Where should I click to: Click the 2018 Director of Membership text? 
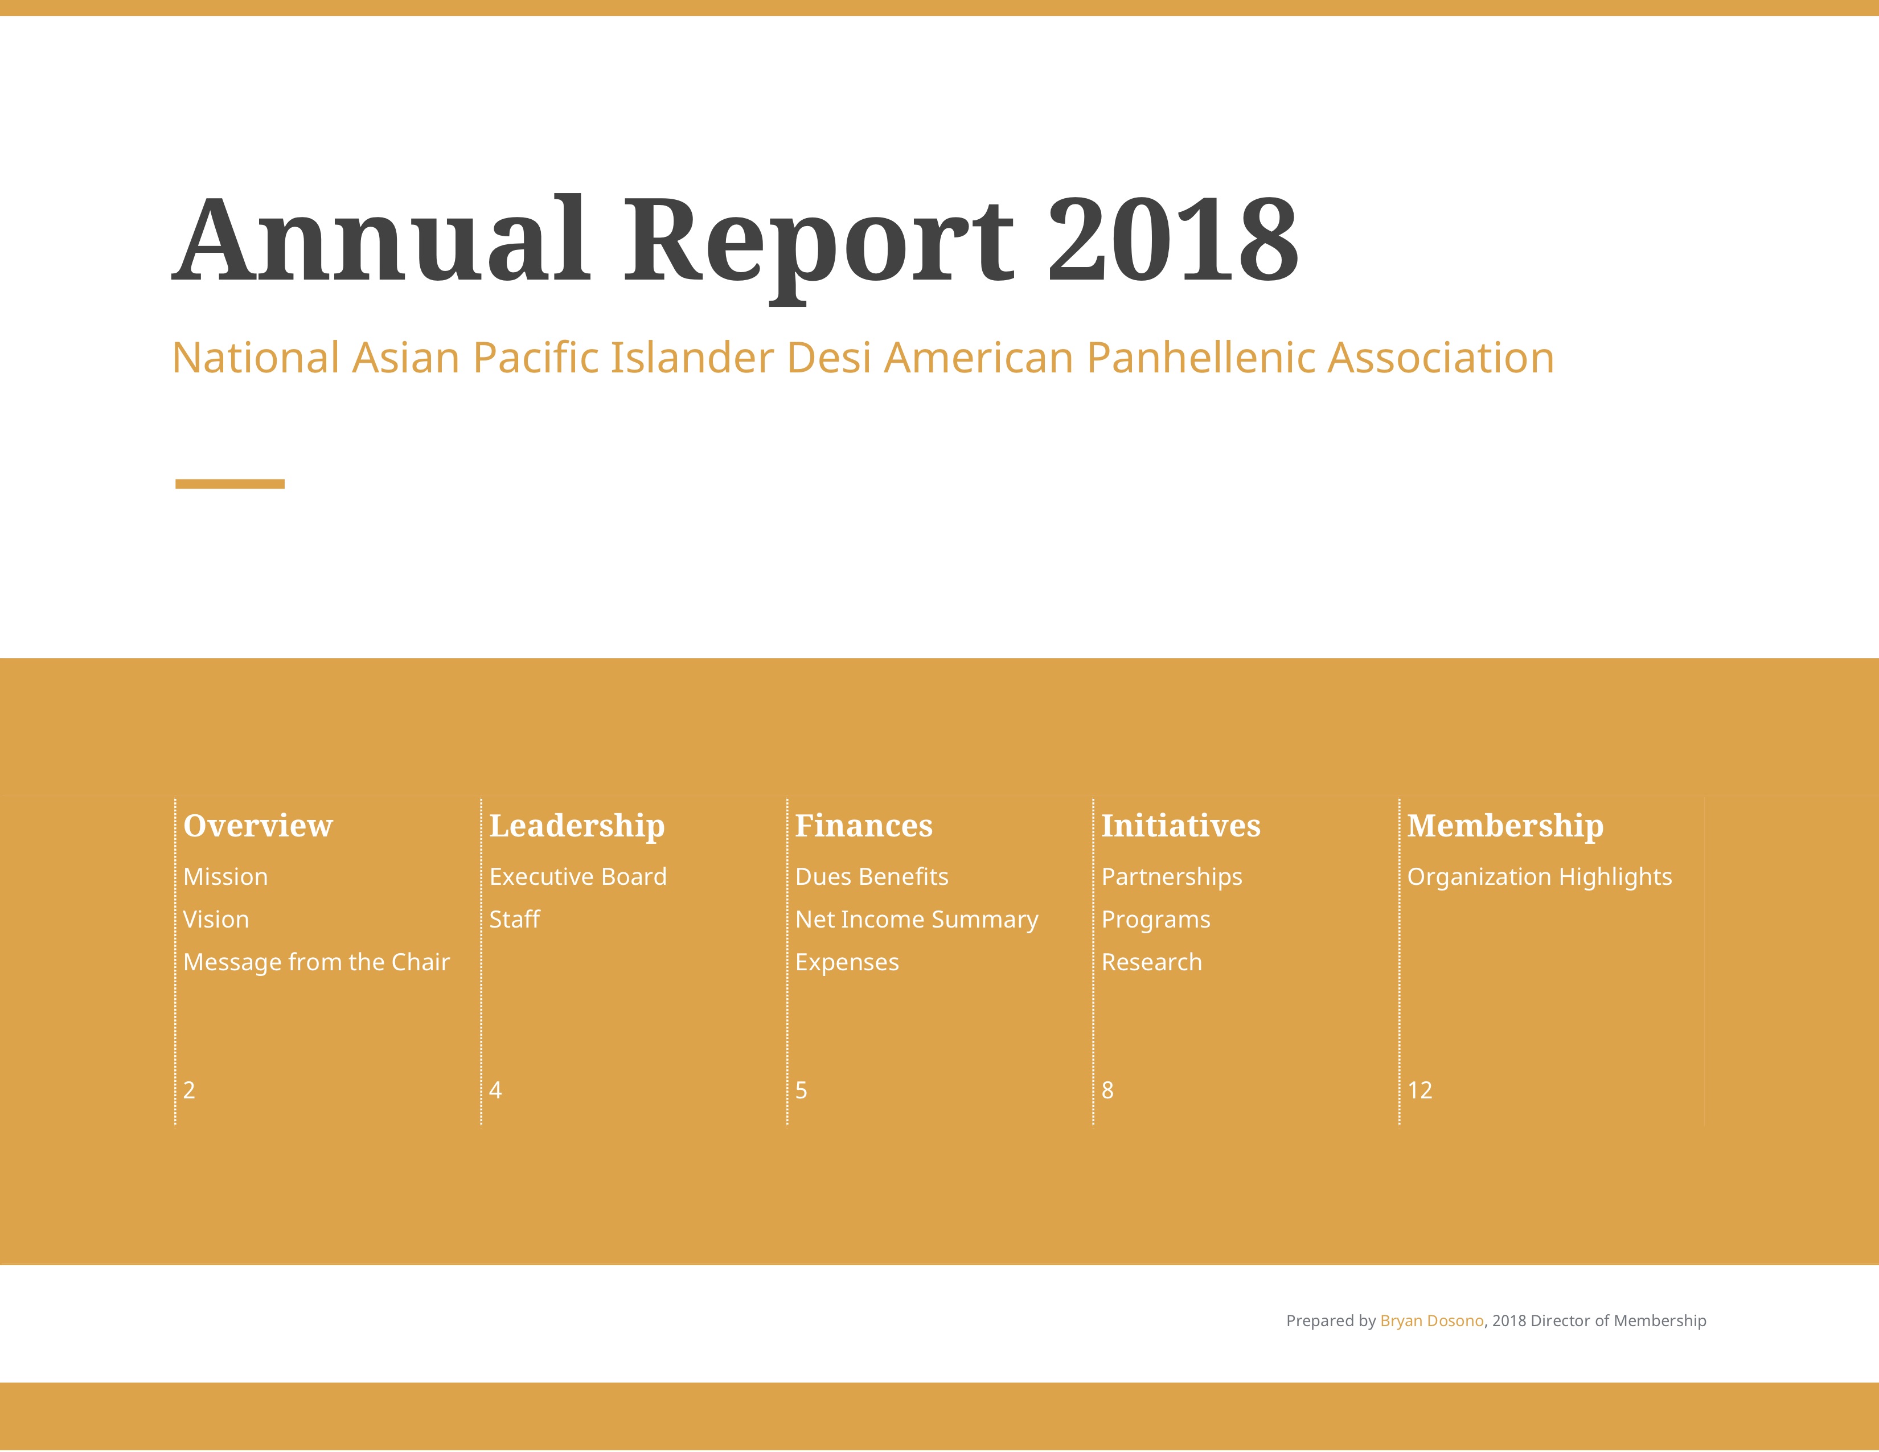pyautogui.click(x=1599, y=1320)
